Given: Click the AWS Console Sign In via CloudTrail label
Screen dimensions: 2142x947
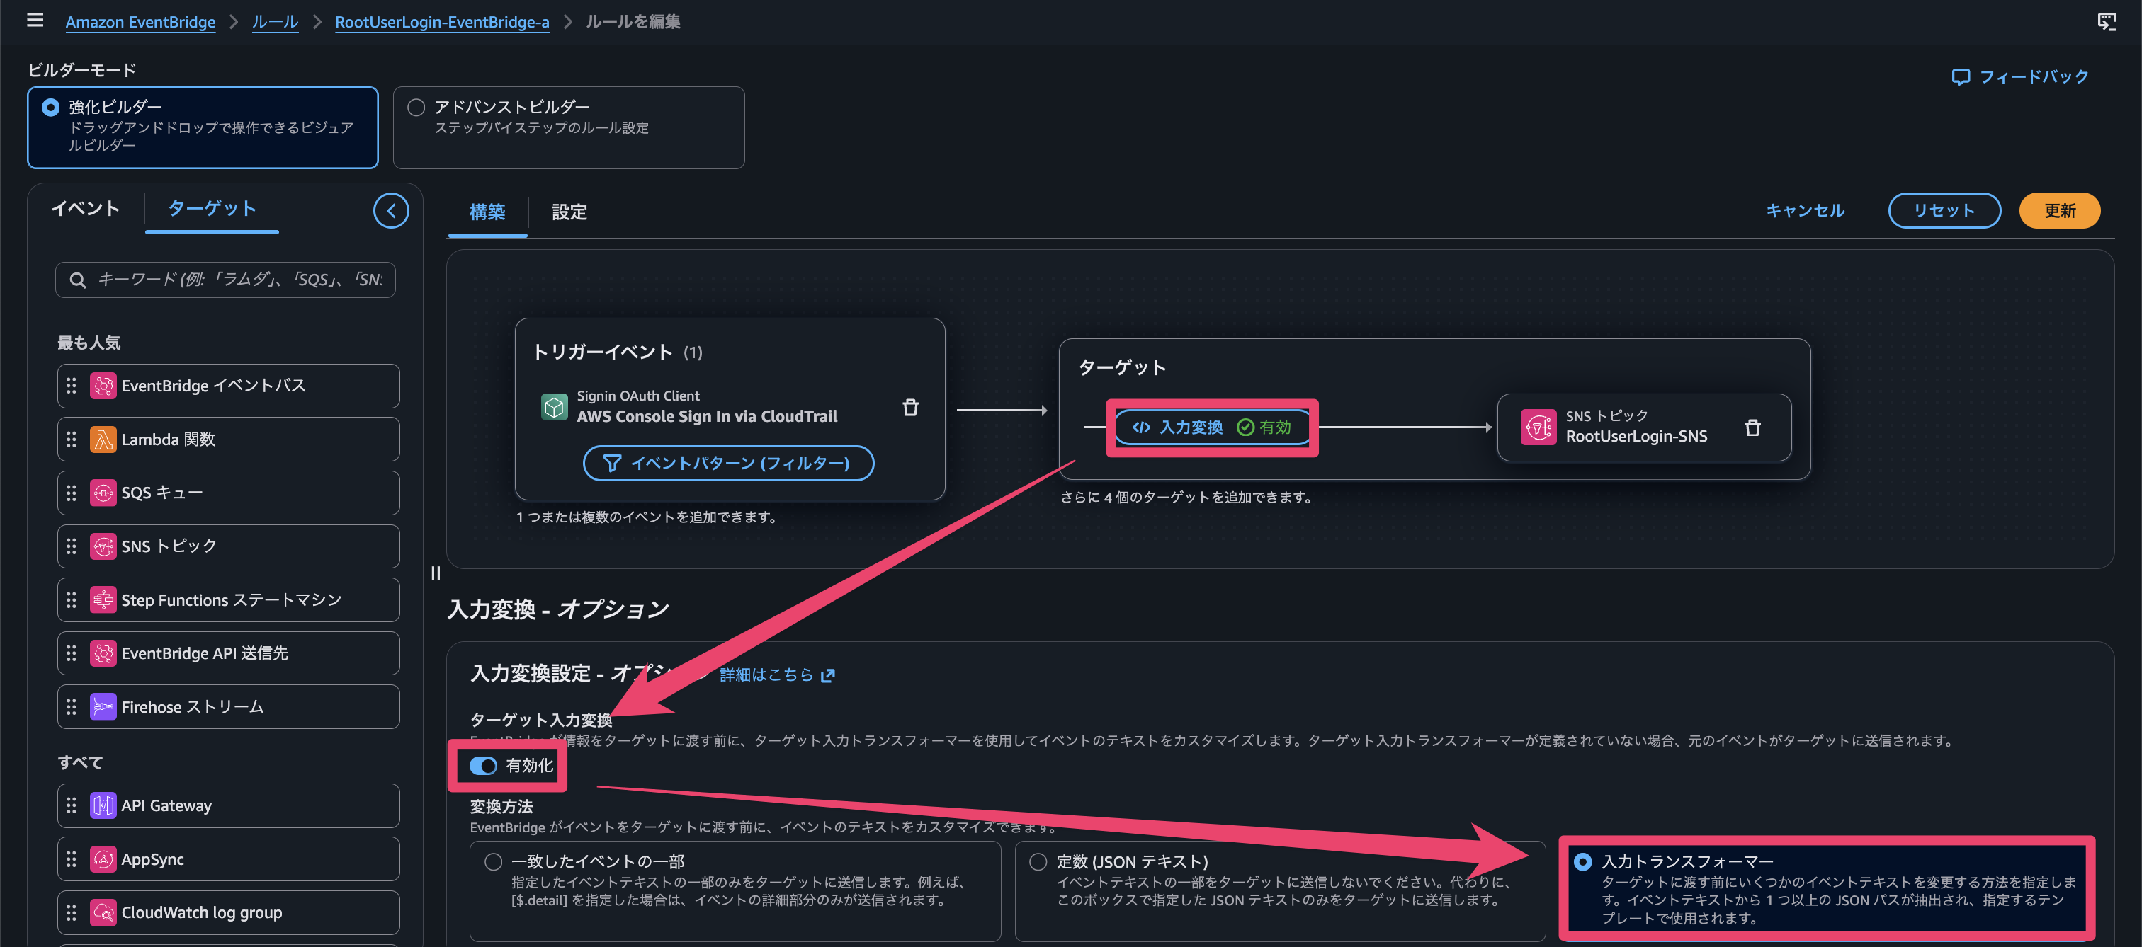Looking at the screenshot, I should [x=707, y=417].
